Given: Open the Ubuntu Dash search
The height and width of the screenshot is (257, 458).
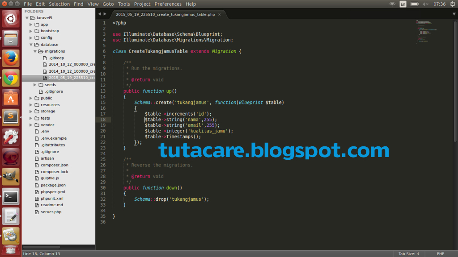Looking at the screenshot, I should click(x=10, y=19).
